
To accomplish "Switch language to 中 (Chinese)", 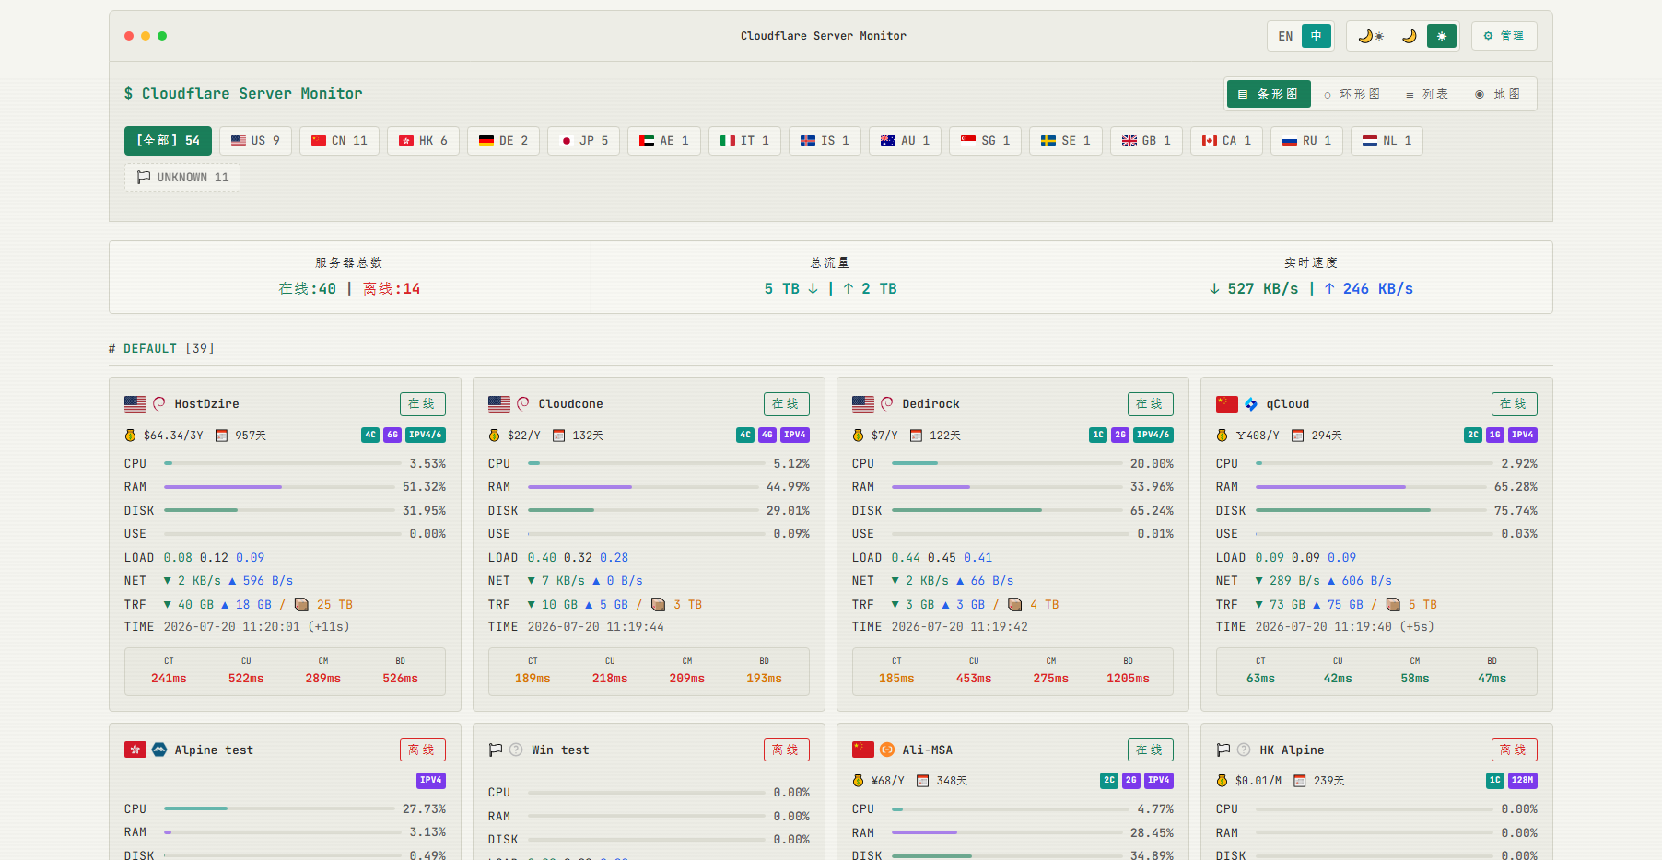I will [1316, 36].
